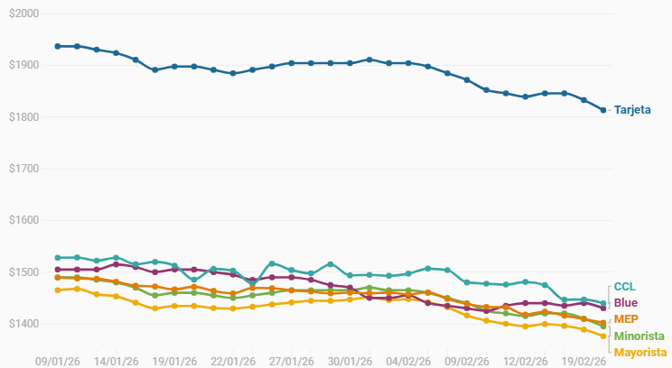This screenshot has width=672, height=368.
Task: Click the first data point of Tarjeta line
Action: [x=58, y=46]
